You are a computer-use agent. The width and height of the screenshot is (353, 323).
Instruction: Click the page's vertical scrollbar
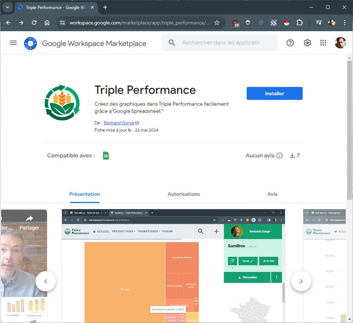tap(349, 129)
